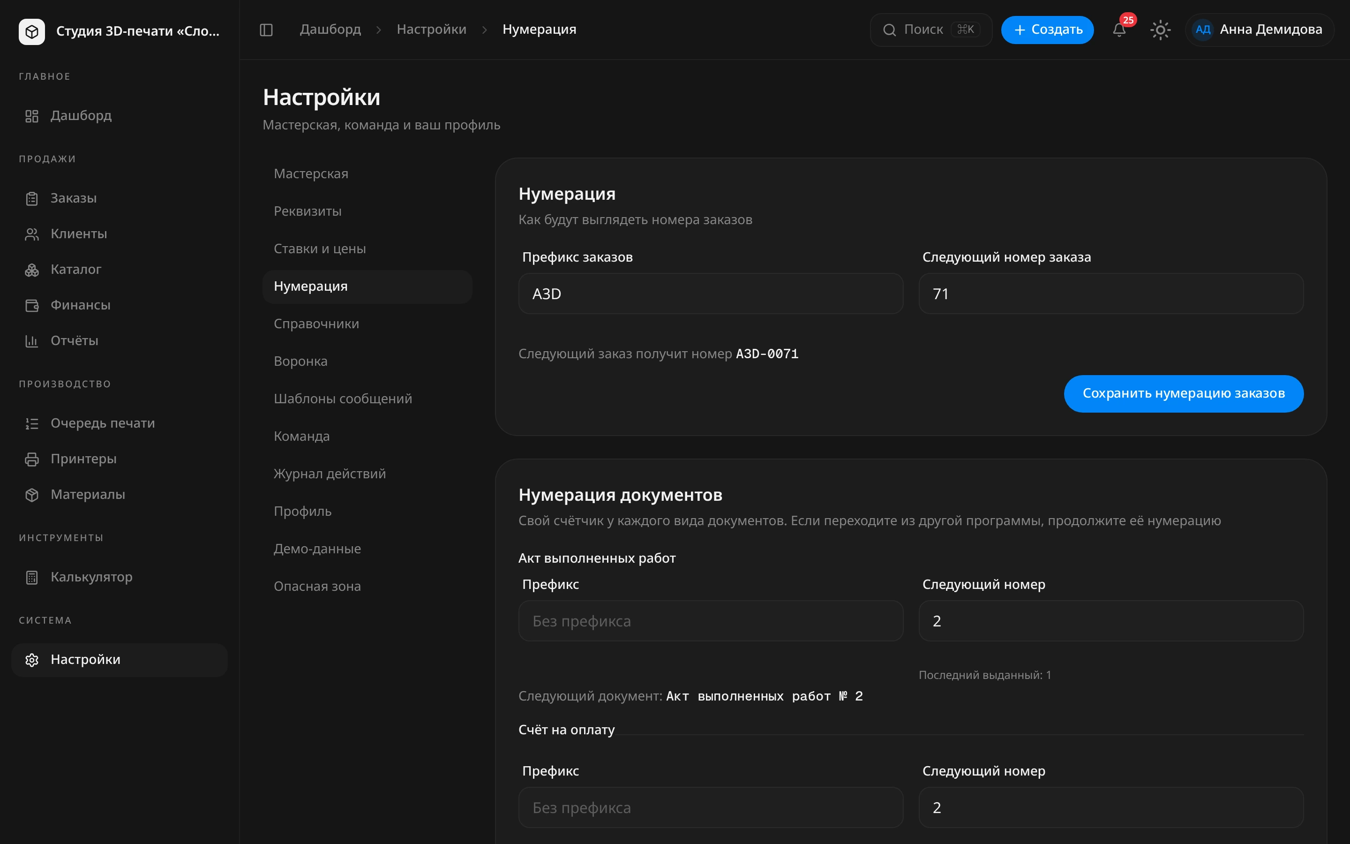
Task: Click the Настройки gear icon in sidebar
Action: click(x=32, y=660)
